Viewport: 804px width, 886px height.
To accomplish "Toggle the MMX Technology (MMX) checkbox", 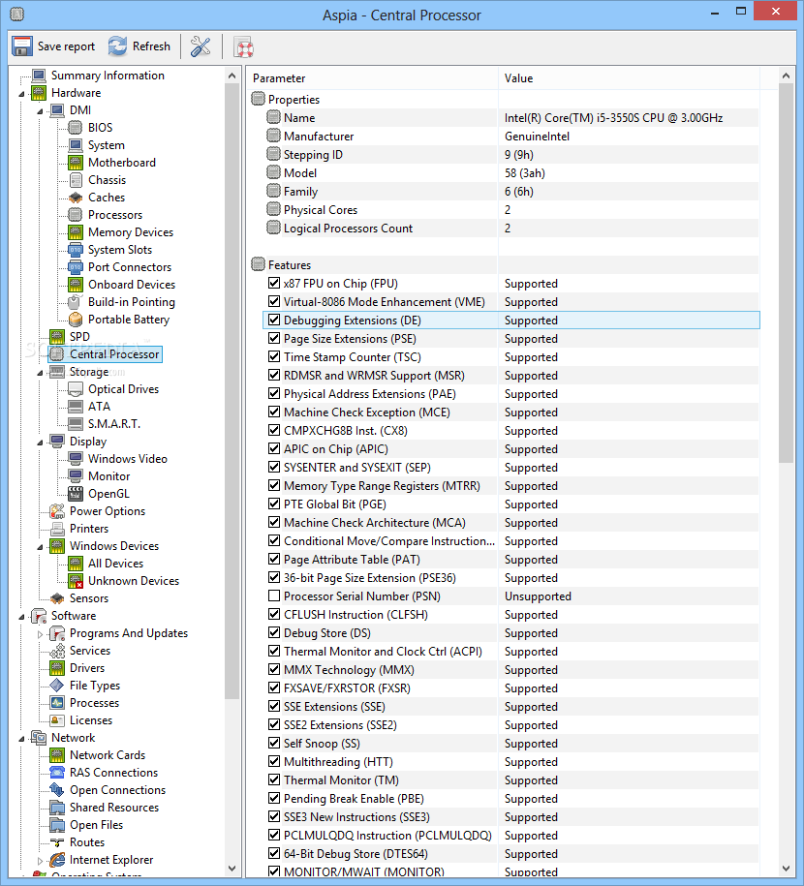I will point(274,670).
